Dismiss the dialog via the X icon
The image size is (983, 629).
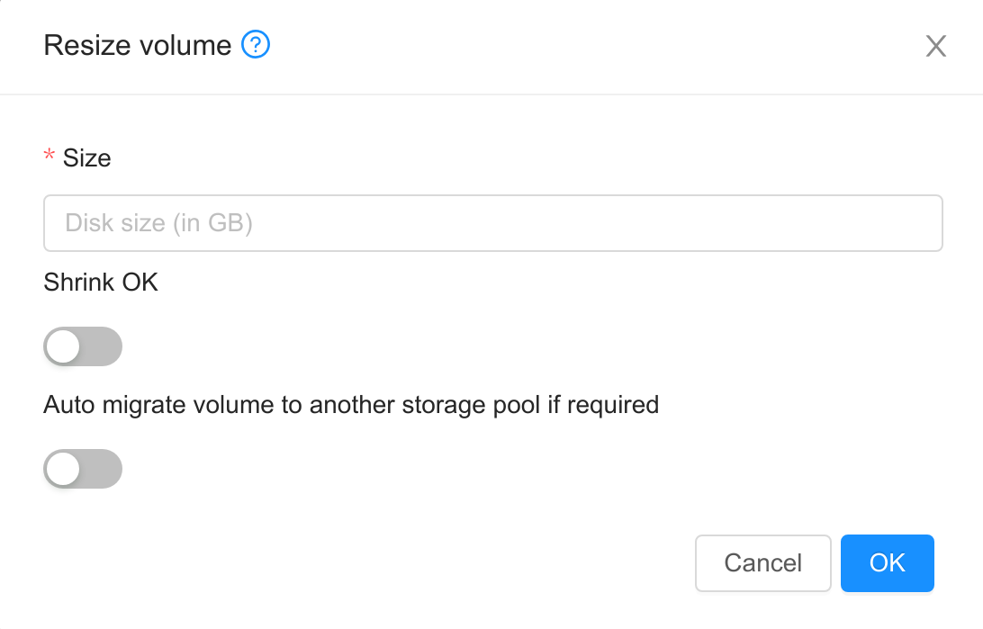(936, 46)
